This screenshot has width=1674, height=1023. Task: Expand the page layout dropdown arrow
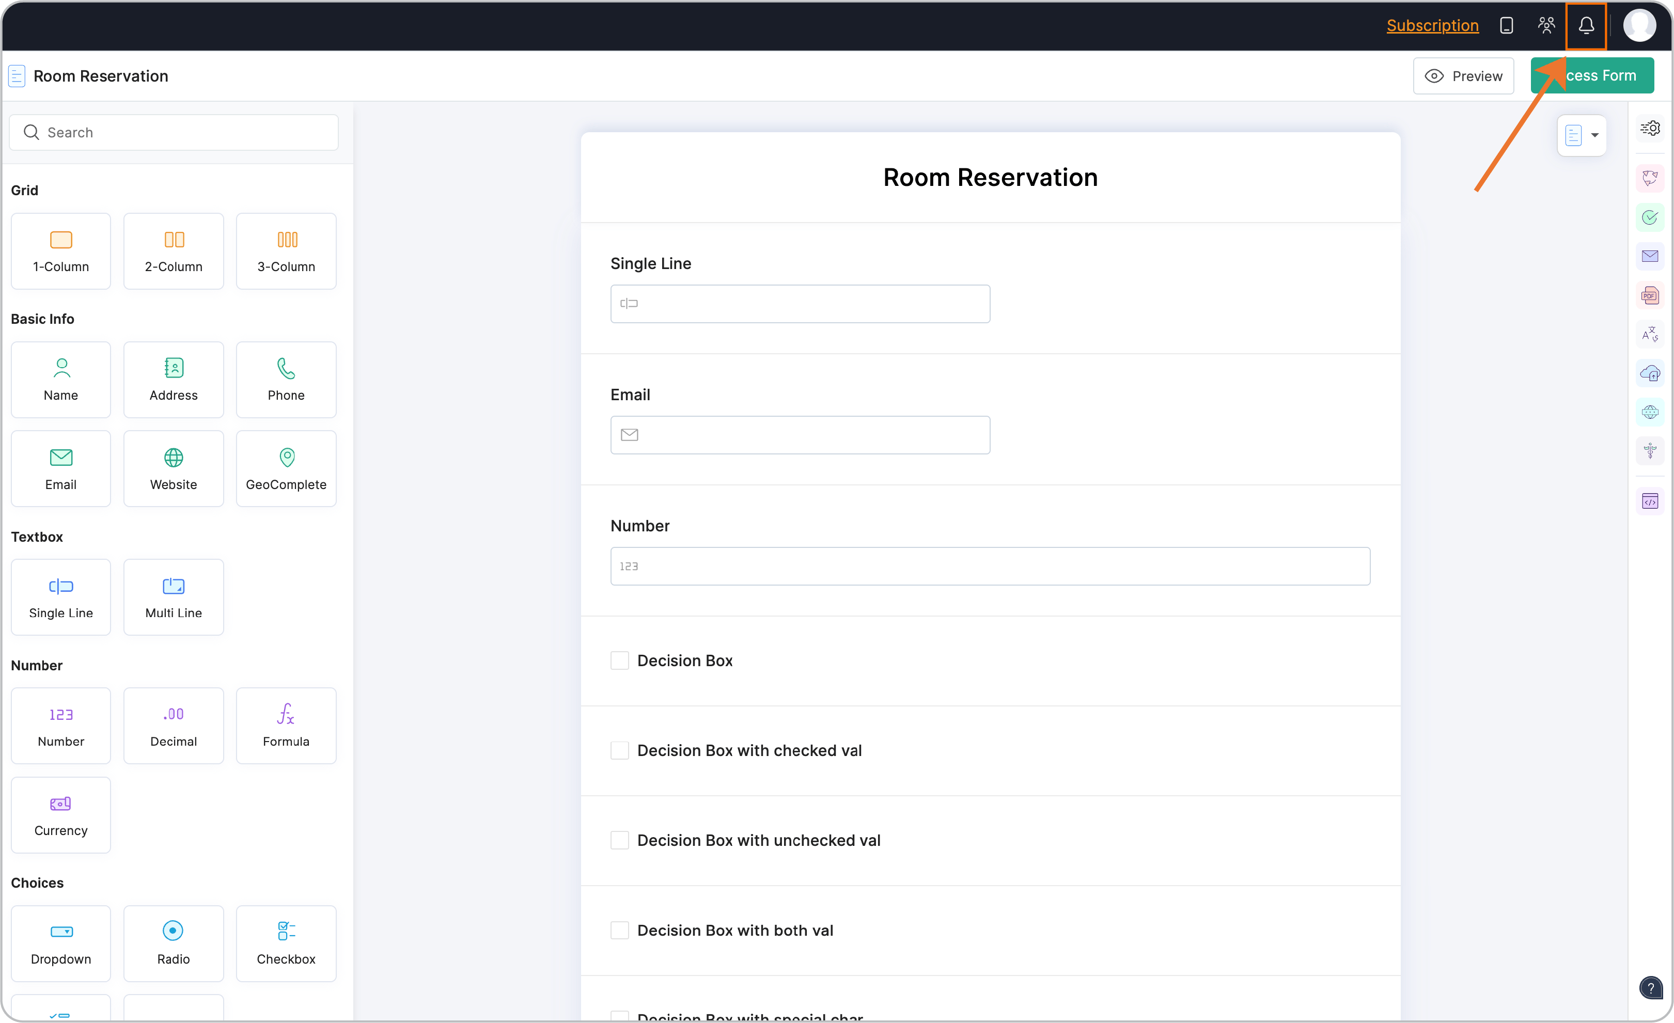[x=1594, y=135]
